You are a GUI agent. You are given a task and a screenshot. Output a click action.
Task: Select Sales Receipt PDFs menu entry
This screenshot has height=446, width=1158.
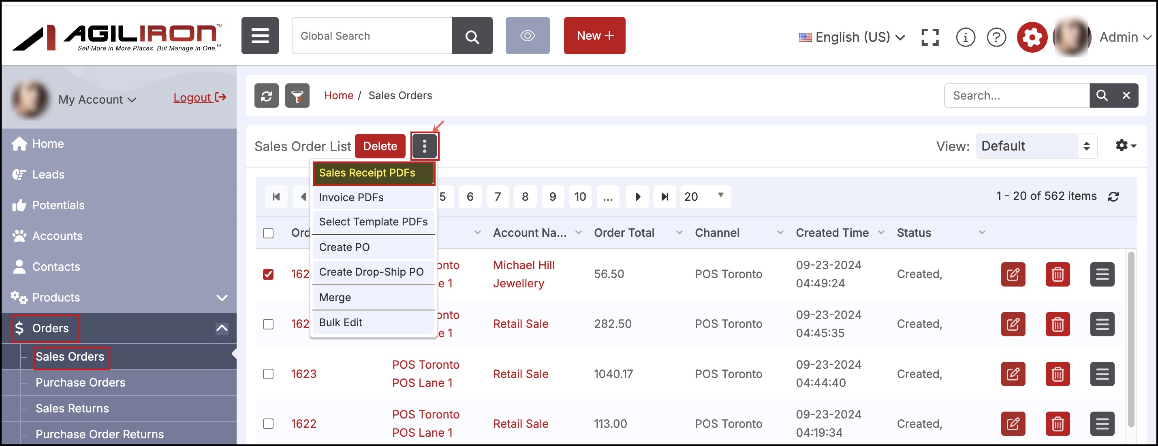(x=374, y=173)
